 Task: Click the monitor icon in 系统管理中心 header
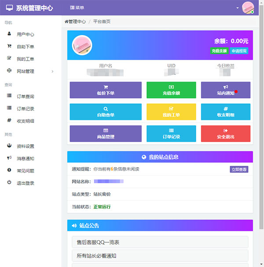pyautogui.click(x=9, y=8)
